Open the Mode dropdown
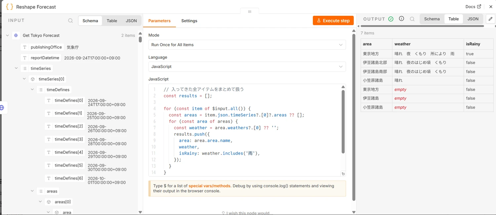 [x=247, y=45]
